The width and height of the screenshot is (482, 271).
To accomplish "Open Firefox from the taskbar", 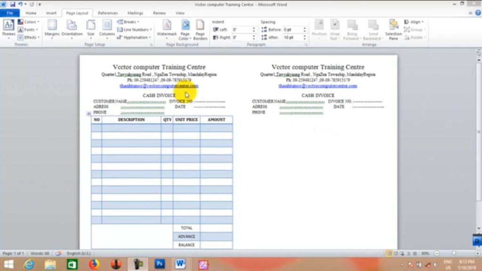I will pos(94,264).
